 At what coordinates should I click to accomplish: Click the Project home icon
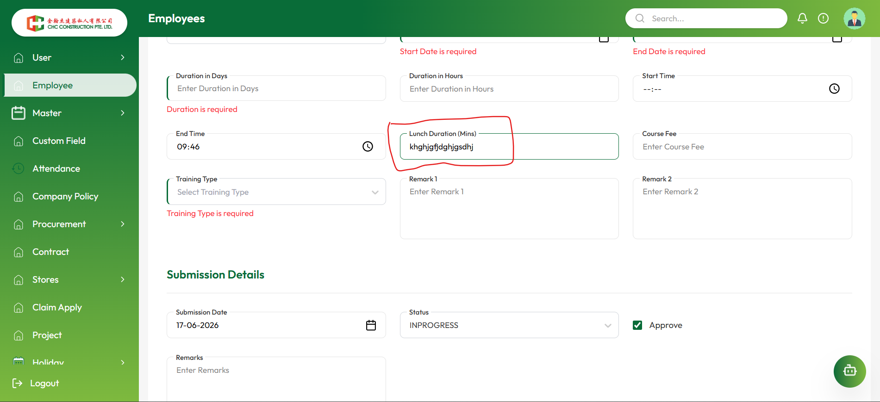pyautogui.click(x=19, y=335)
